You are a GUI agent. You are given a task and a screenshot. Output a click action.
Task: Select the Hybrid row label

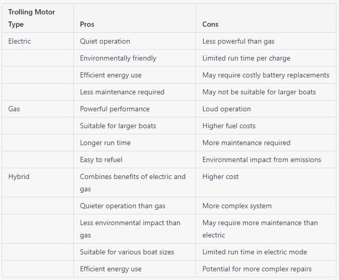pyautogui.click(x=19, y=176)
